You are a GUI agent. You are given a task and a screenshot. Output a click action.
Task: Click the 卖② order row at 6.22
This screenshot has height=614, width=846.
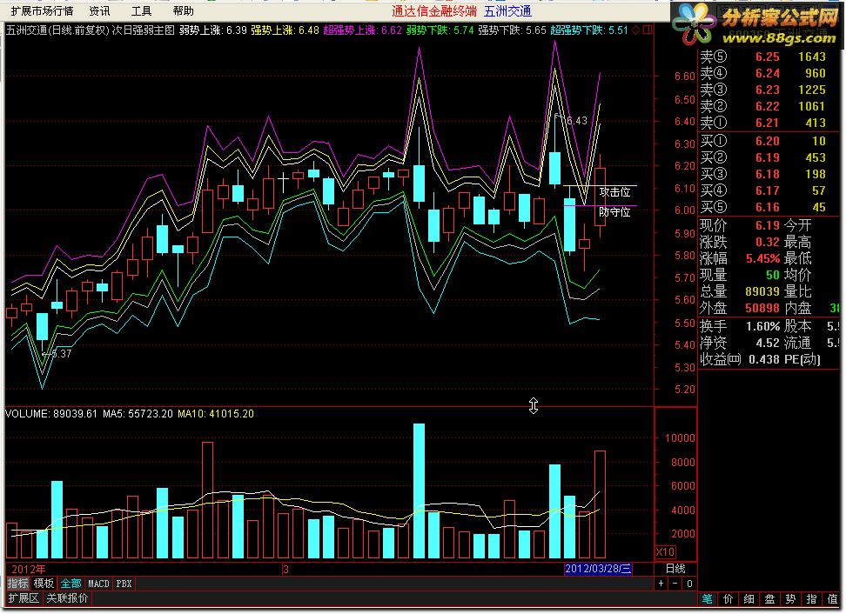click(763, 106)
